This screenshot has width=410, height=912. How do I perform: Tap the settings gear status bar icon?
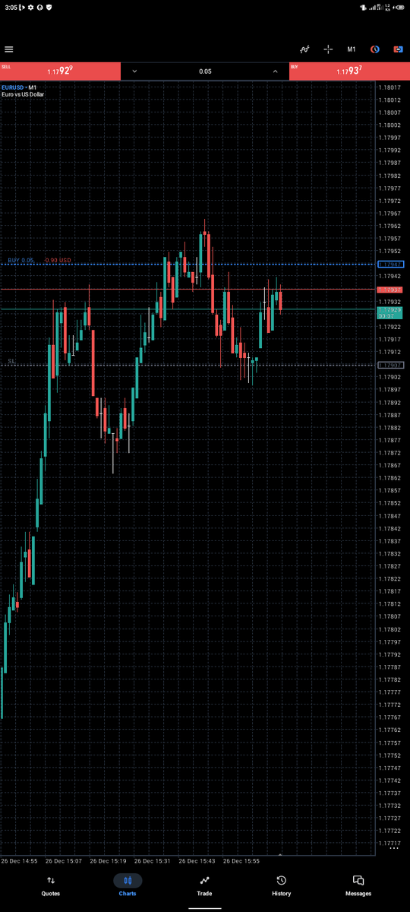tap(31, 6)
